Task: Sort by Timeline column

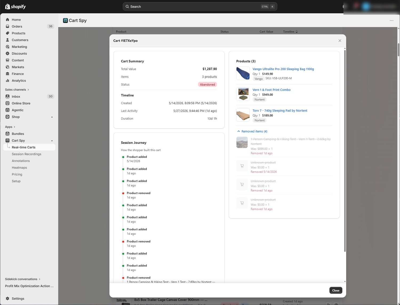Action: tap(290, 31)
